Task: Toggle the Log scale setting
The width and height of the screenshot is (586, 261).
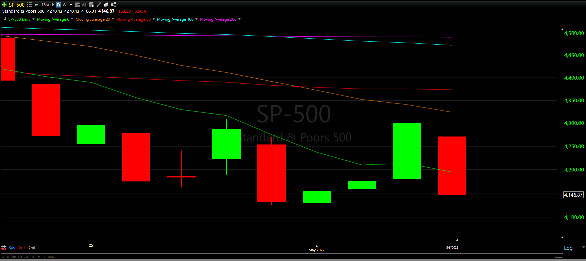Action: (x=568, y=248)
